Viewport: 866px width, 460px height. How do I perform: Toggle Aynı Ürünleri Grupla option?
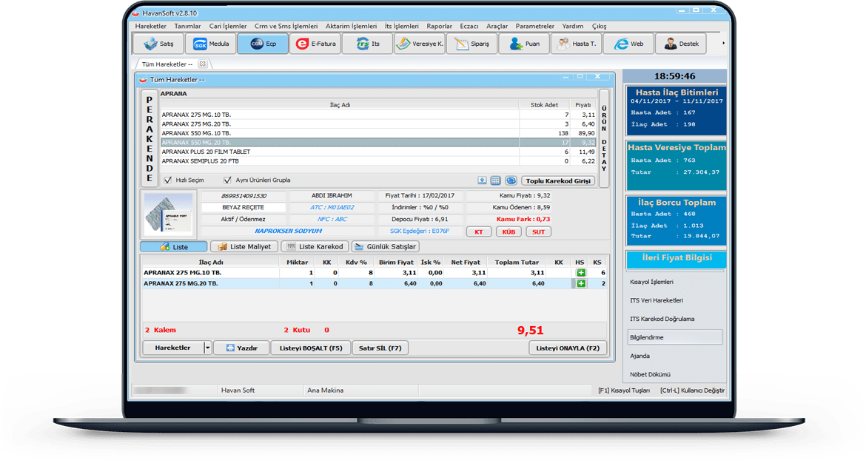[227, 180]
